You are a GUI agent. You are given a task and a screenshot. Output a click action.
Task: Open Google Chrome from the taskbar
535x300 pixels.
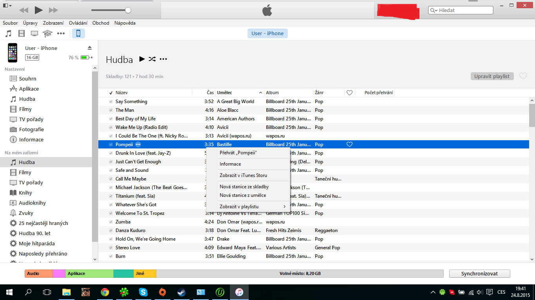[105, 292]
